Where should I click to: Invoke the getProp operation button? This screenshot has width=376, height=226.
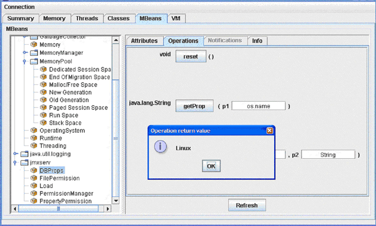tap(194, 106)
